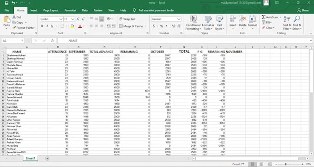Open Format as Table gallery
Viewport: 314px width, 167px height.
tap(208, 23)
